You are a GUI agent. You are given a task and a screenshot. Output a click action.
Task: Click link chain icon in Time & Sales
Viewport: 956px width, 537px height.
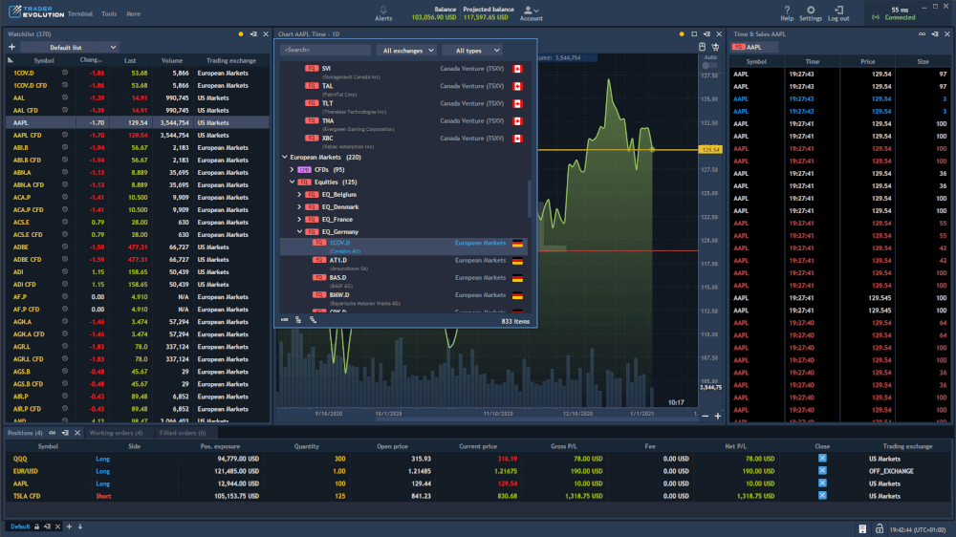coord(922,34)
